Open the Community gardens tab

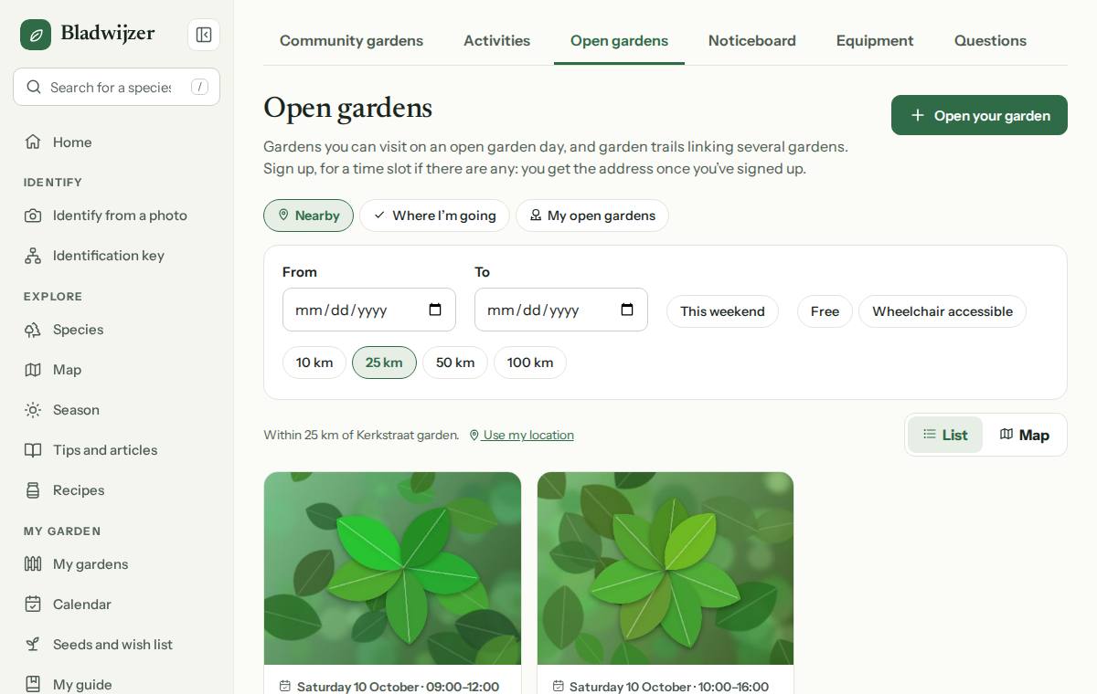[x=351, y=40]
